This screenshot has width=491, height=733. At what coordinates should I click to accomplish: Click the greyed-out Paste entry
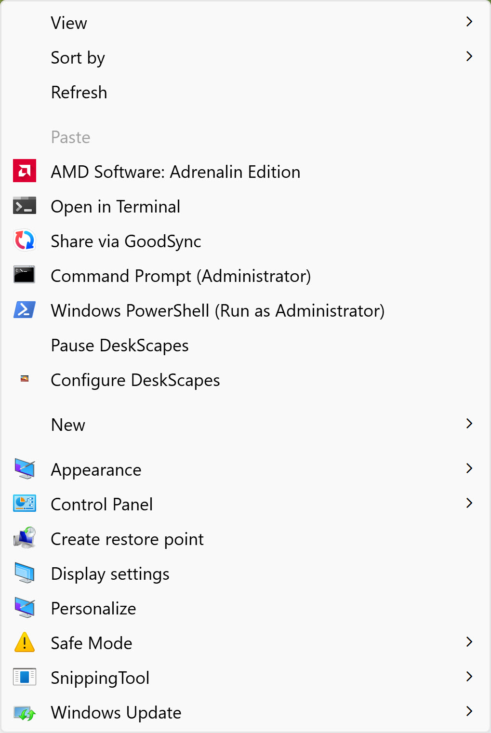71,137
